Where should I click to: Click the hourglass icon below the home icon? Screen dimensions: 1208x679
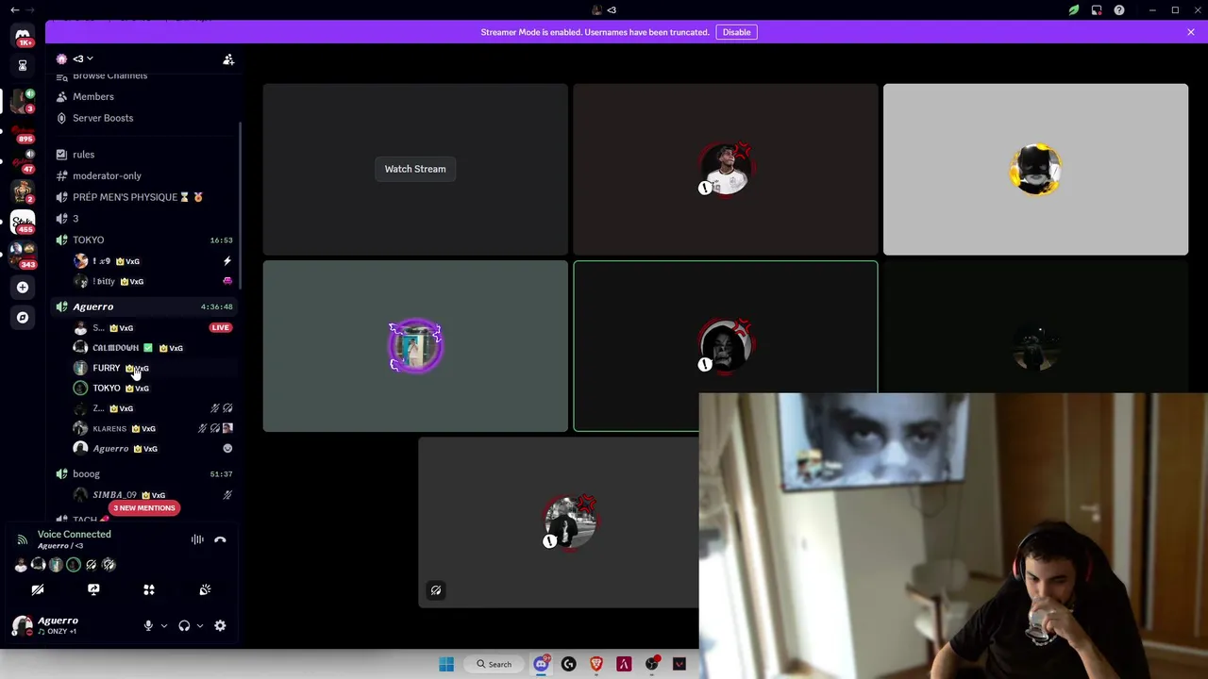tap(23, 66)
